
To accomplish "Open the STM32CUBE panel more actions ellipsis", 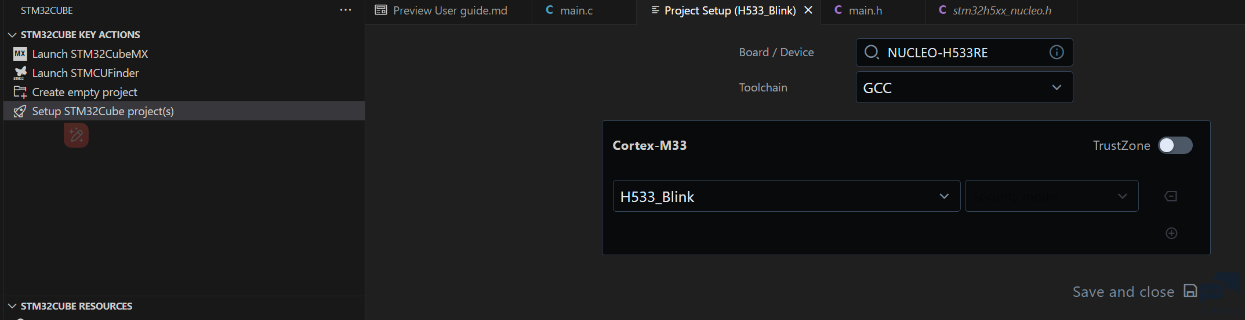I will click(346, 10).
